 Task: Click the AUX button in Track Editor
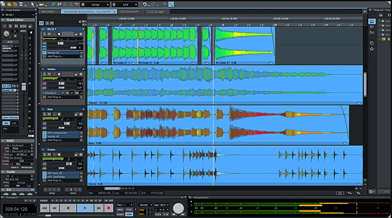tap(10, 42)
